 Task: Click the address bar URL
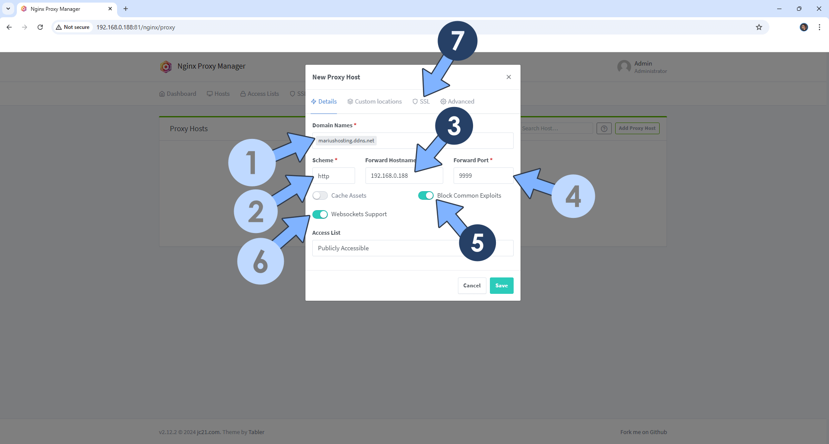pyautogui.click(x=136, y=27)
